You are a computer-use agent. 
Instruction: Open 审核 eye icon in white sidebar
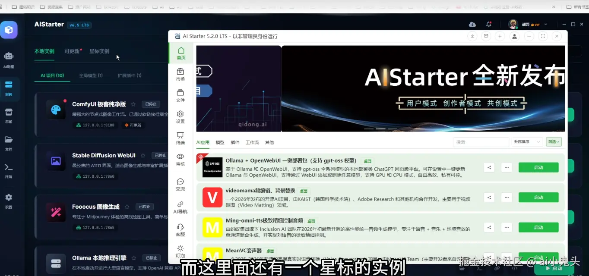180,160
